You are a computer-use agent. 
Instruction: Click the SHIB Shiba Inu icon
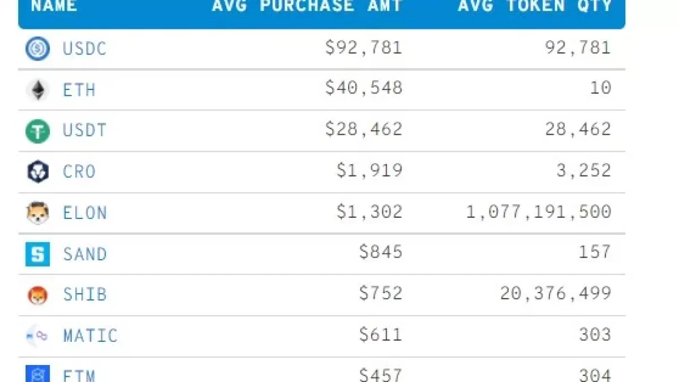point(37,295)
